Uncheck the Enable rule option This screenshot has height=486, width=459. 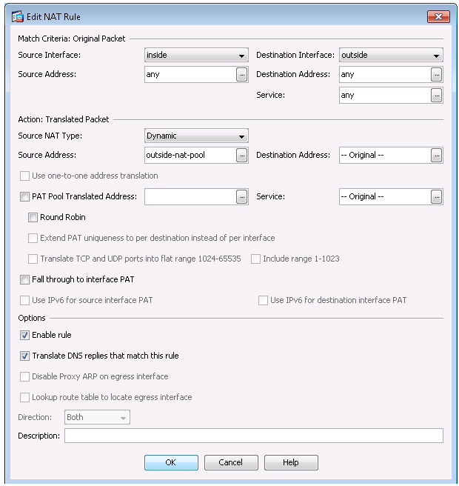[x=24, y=336]
